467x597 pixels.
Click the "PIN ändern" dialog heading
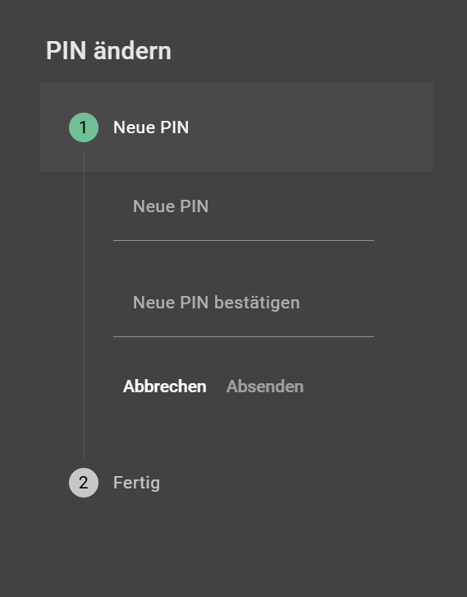[108, 51]
